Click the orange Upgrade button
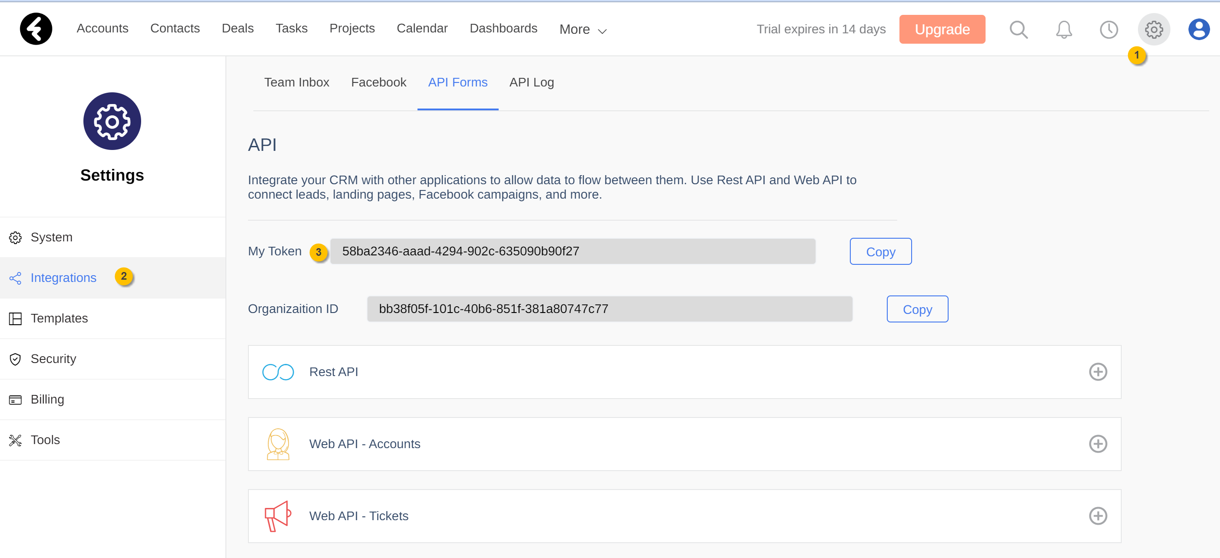The width and height of the screenshot is (1220, 558). point(942,29)
